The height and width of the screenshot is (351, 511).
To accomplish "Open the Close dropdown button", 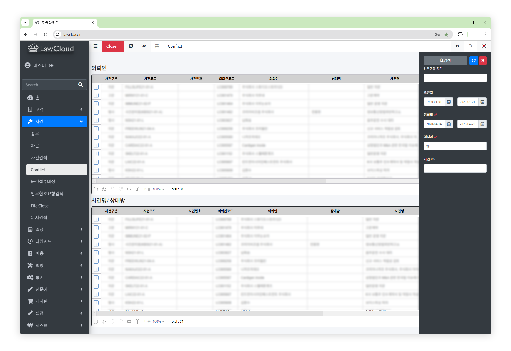I will click(x=113, y=46).
